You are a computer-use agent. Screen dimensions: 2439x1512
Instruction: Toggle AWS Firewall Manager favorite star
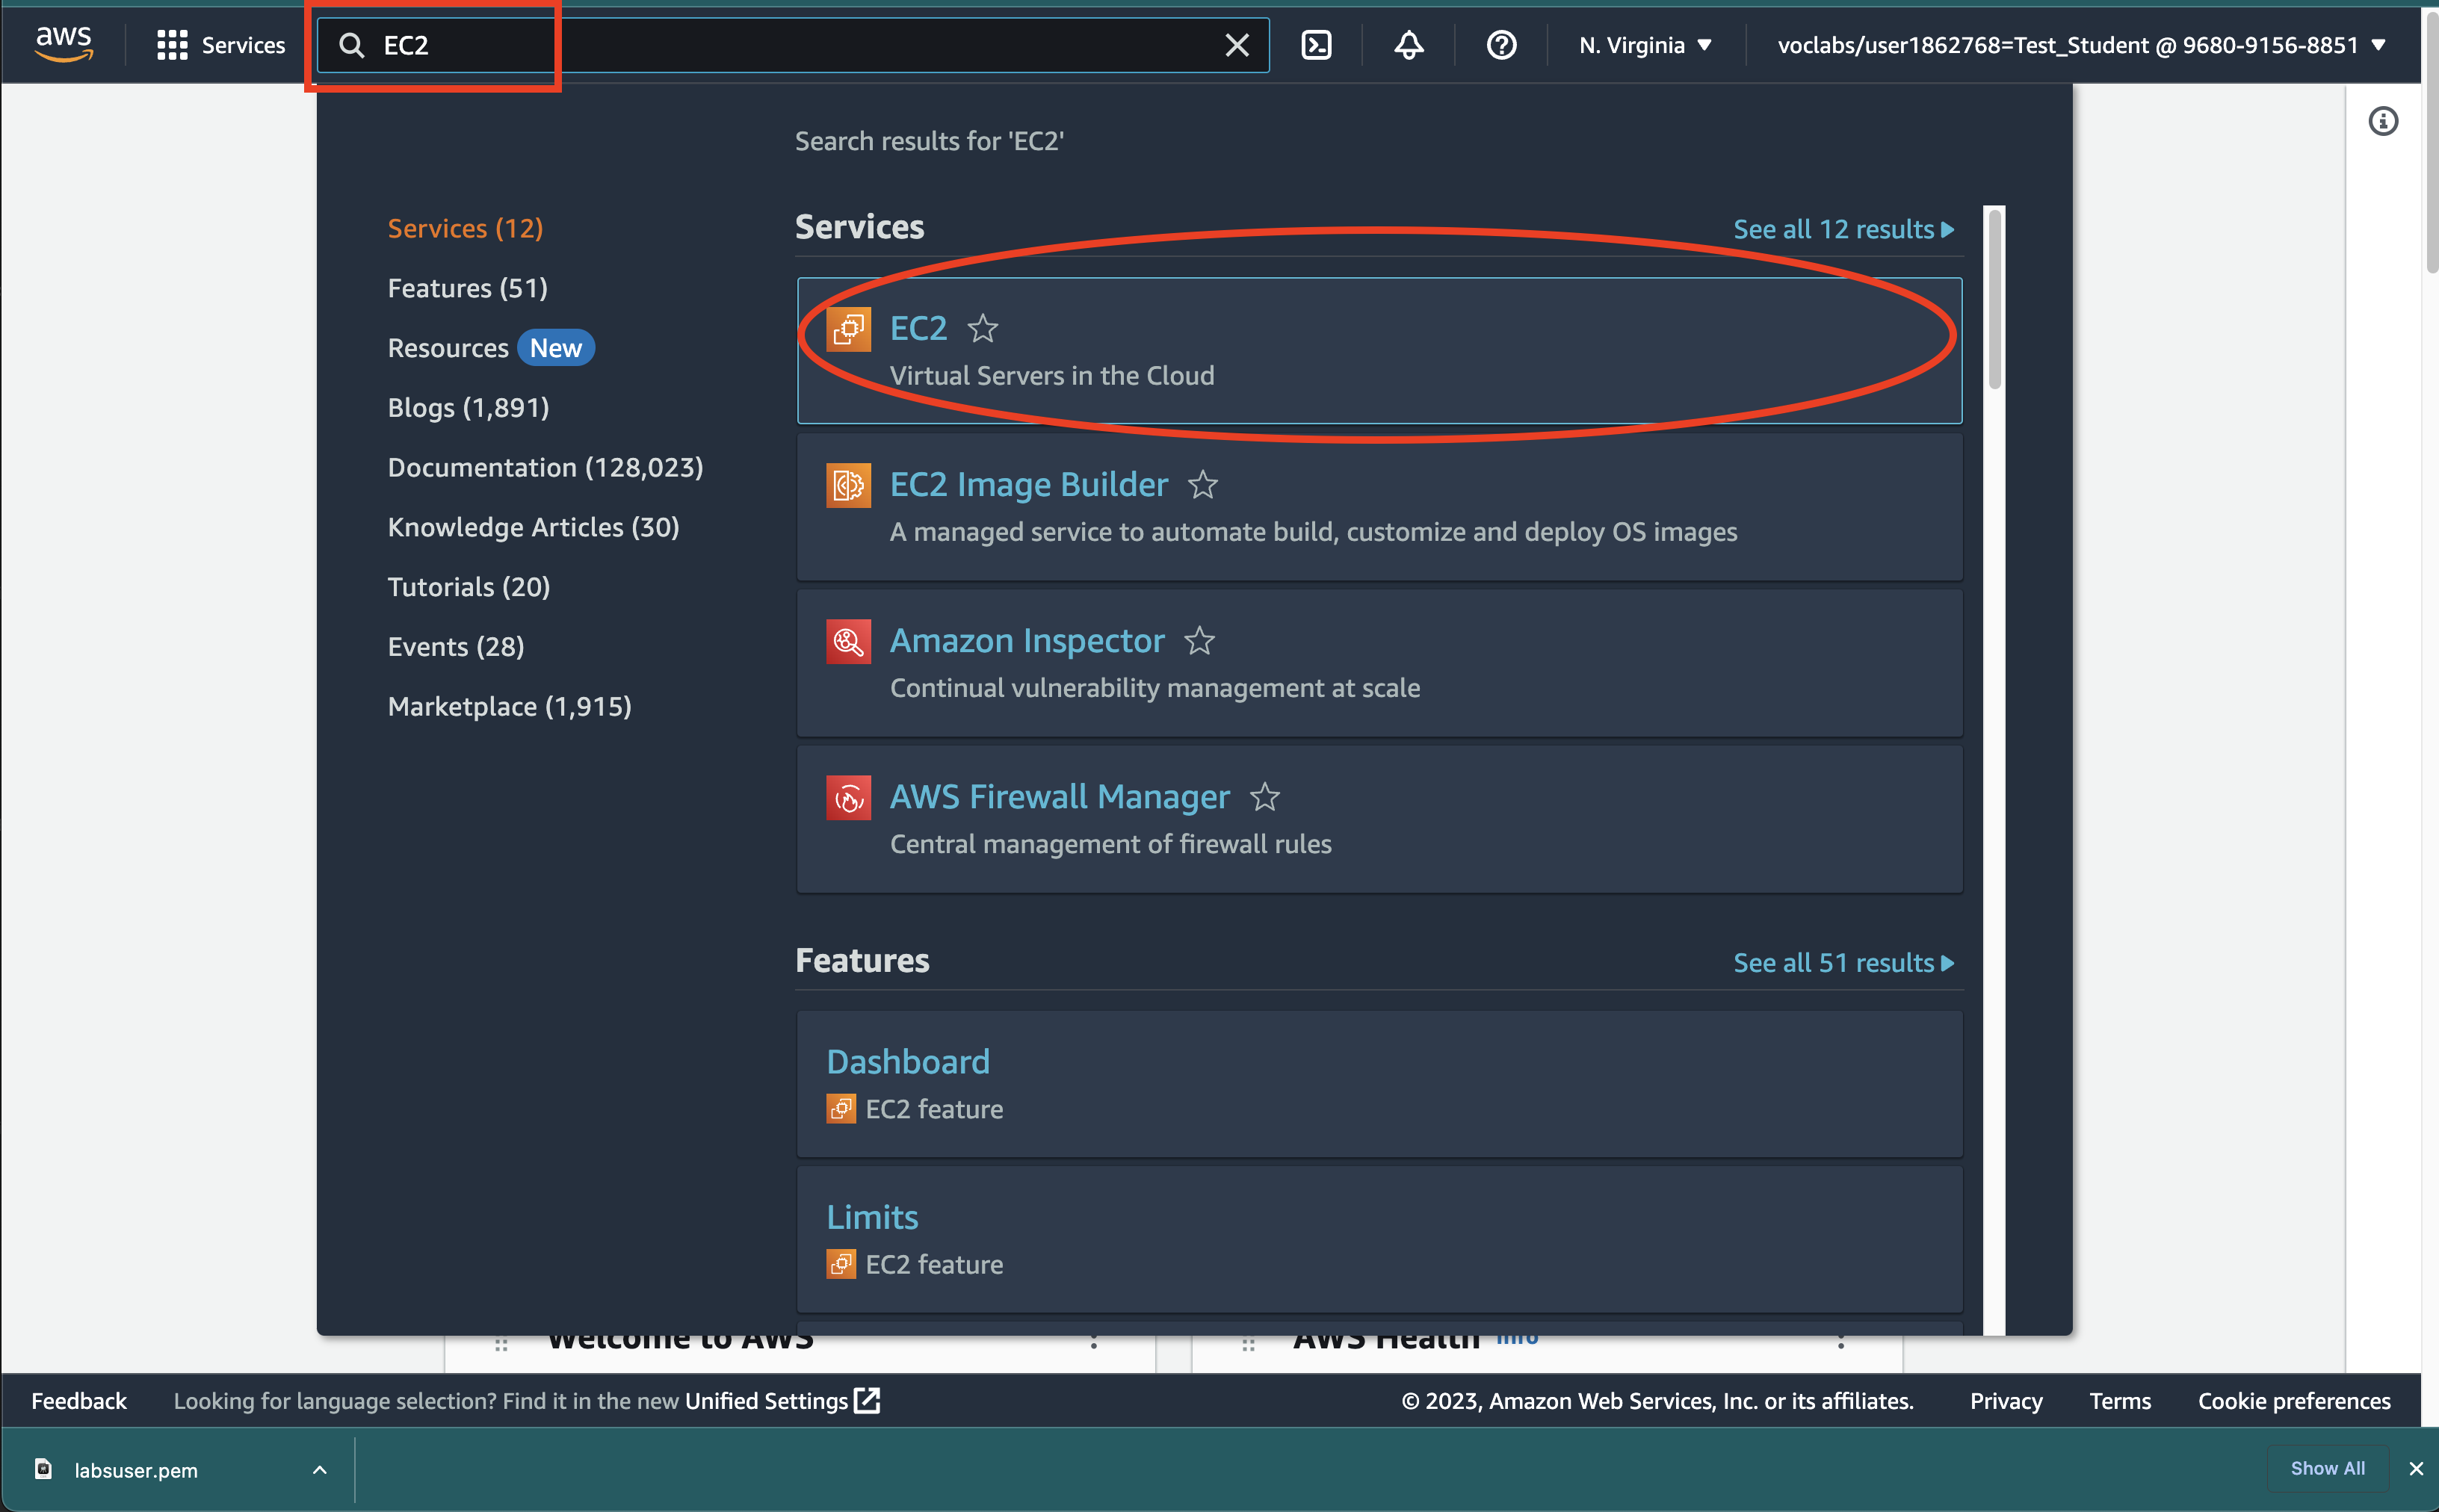pos(1265,797)
